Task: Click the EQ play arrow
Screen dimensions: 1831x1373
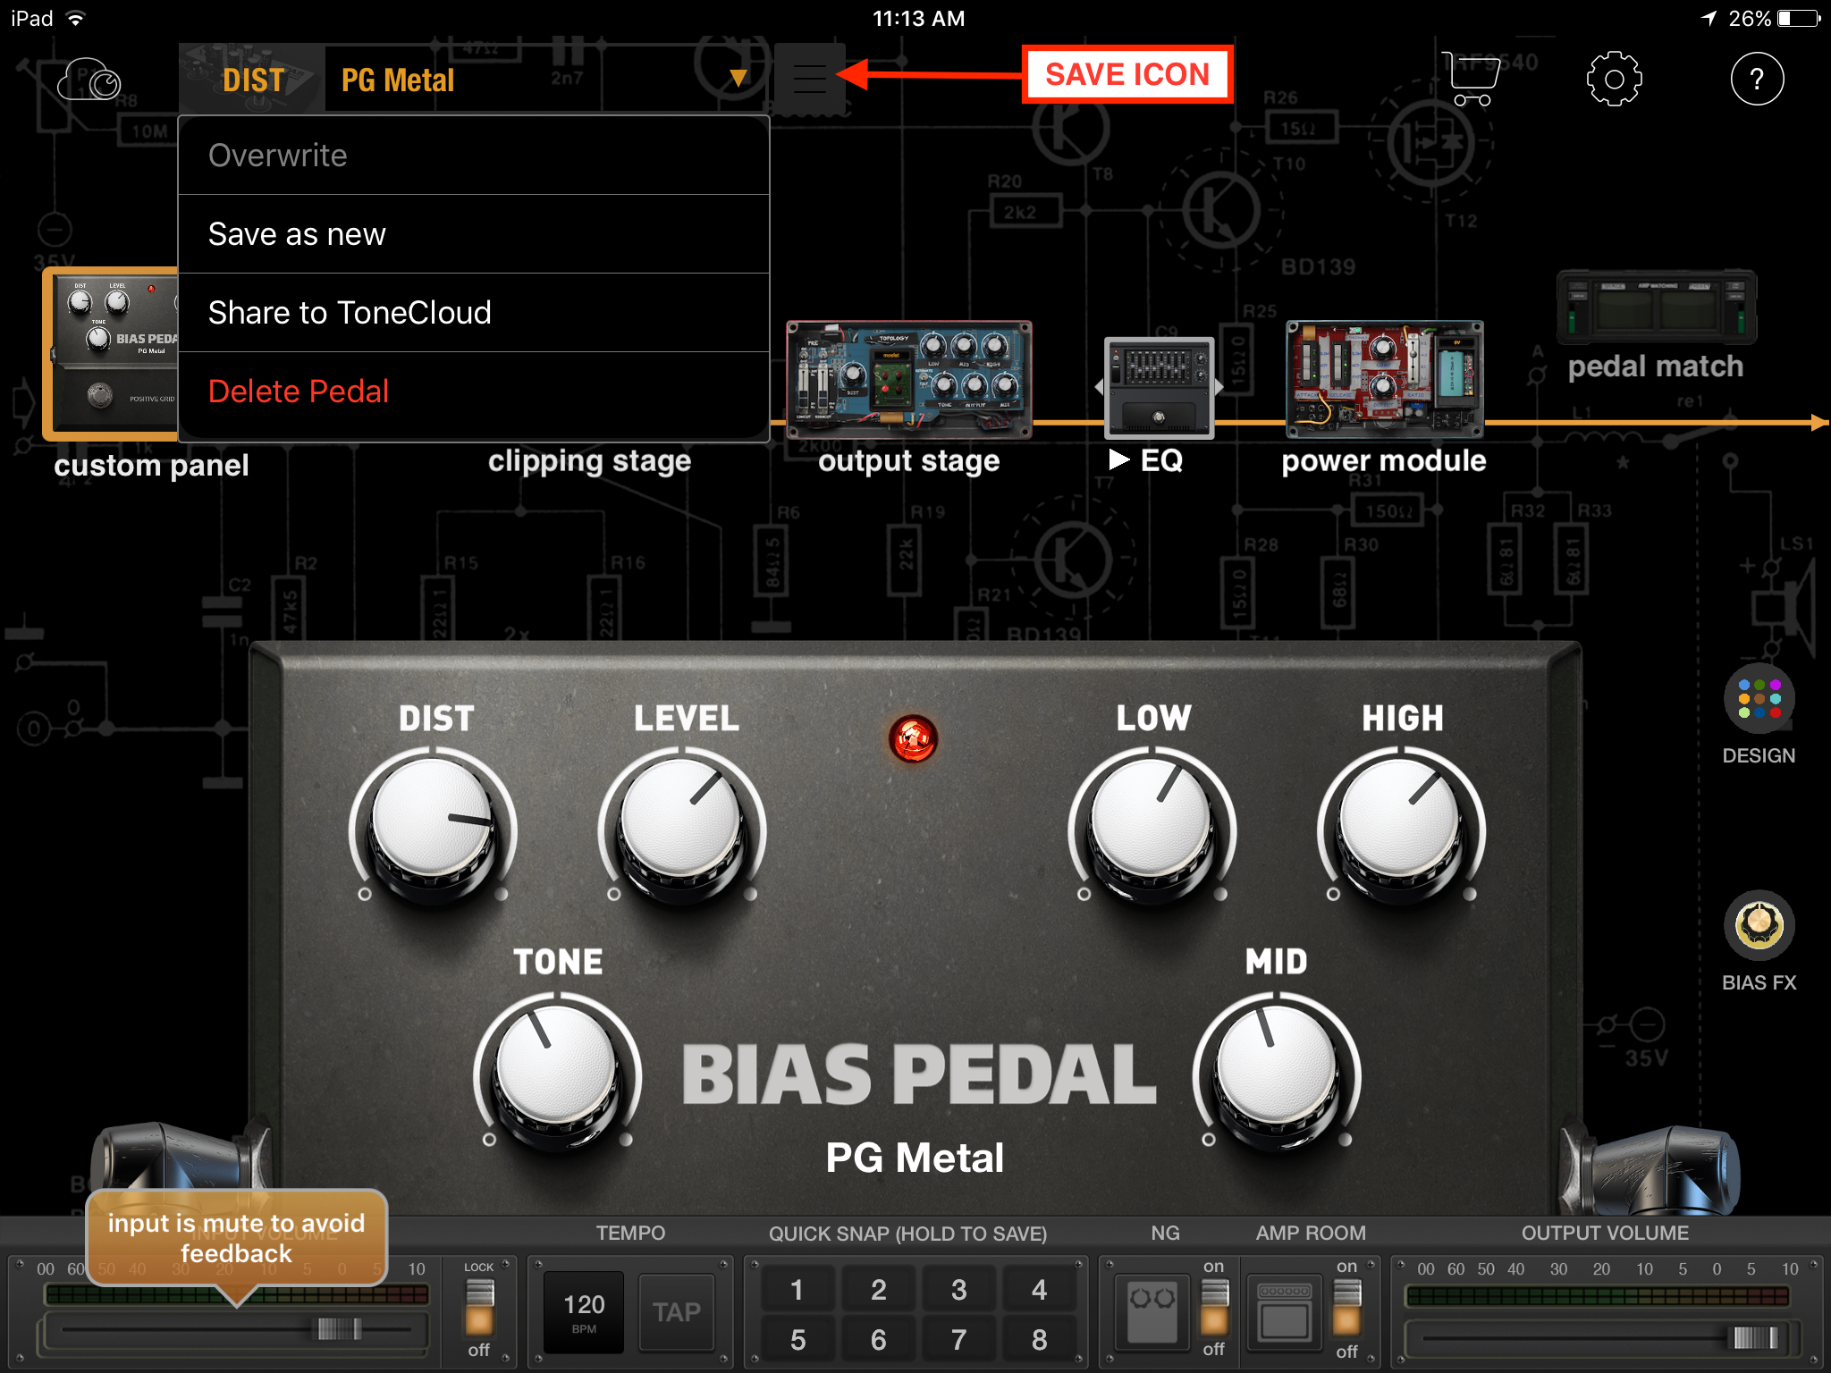Action: (x=1118, y=459)
